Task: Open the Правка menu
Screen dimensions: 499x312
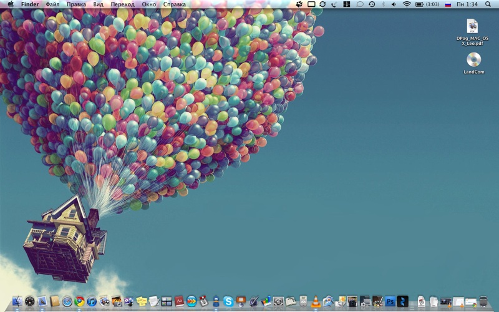Action: [x=76, y=4]
